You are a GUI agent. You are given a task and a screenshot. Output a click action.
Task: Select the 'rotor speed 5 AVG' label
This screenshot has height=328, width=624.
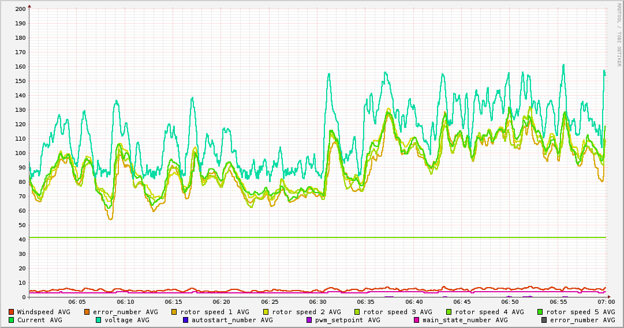(581, 312)
